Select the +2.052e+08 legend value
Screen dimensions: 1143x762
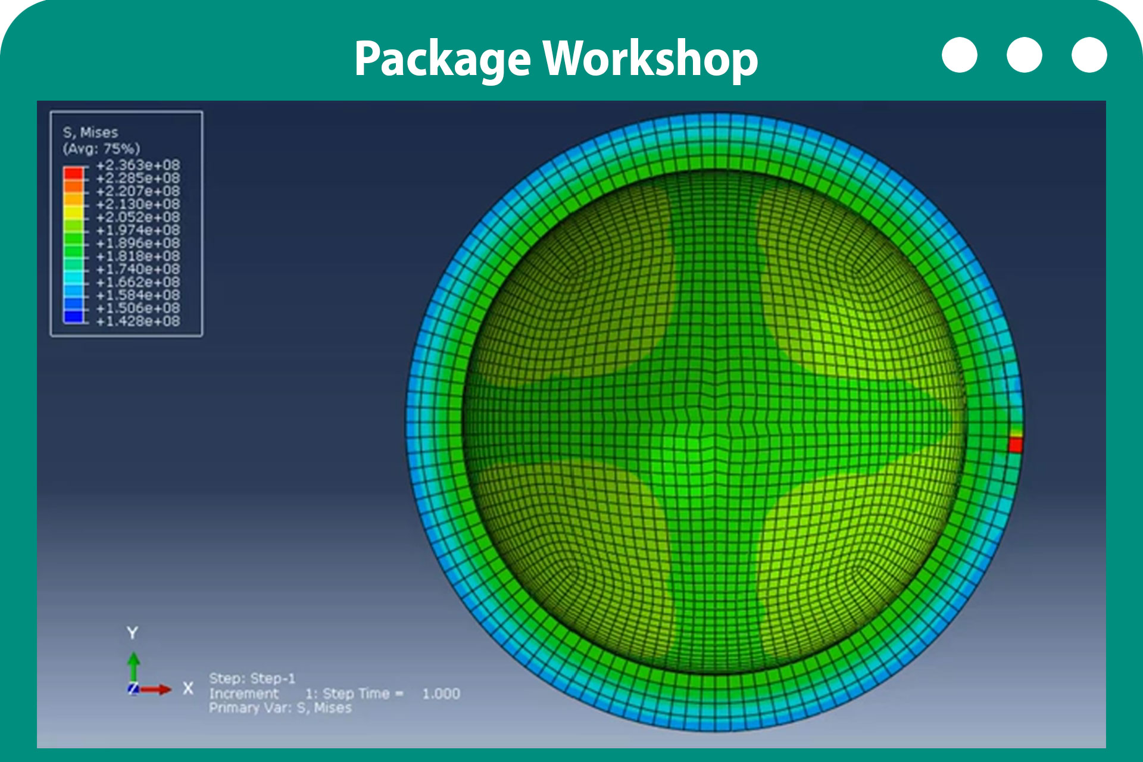coord(138,217)
